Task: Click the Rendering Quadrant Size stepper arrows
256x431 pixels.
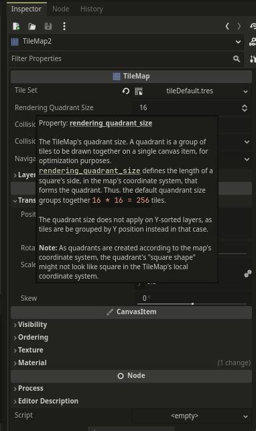Action: 245,107
